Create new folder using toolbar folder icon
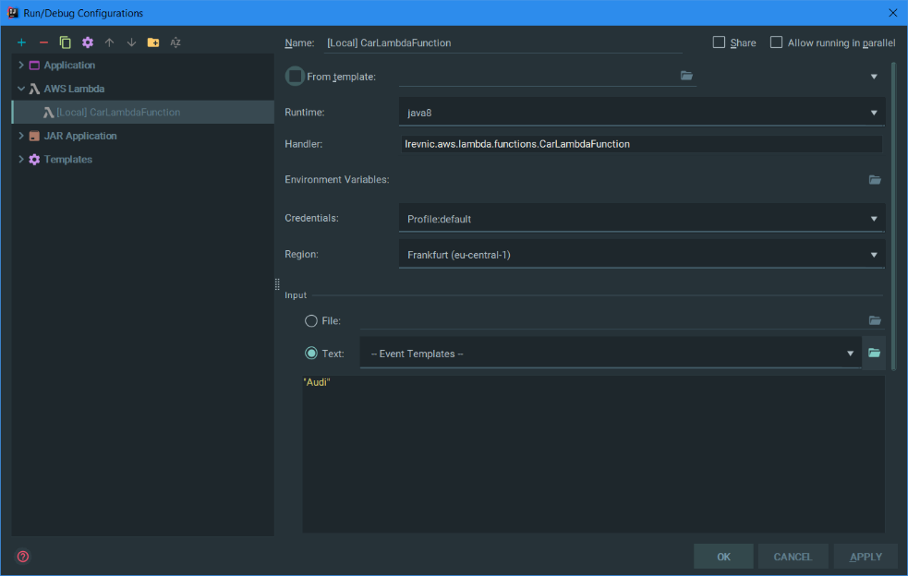 (153, 42)
